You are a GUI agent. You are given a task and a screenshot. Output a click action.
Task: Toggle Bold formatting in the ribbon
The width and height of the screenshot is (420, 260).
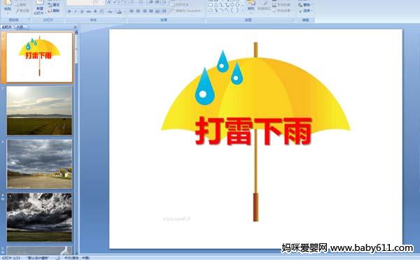point(69,11)
